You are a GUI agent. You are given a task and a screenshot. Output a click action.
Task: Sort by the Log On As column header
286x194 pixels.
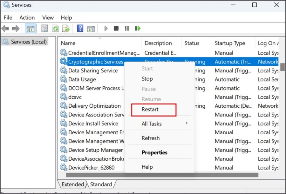(x=268, y=43)
